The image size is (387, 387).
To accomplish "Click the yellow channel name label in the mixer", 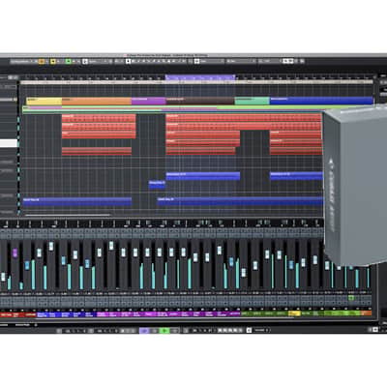I will click(x=294, y=313).
